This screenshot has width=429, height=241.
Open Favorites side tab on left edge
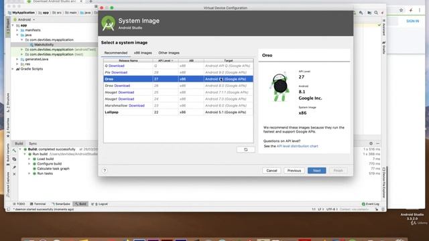point(8,128)
